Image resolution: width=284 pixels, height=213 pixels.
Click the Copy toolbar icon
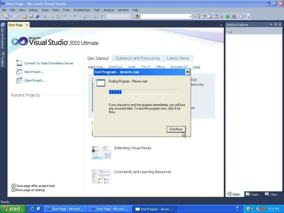(x=51, y=16)
